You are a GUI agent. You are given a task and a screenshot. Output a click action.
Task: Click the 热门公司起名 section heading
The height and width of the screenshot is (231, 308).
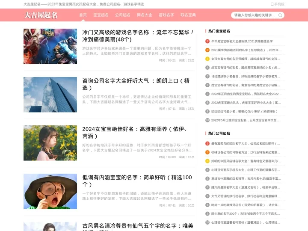click(x=219, y=133)
